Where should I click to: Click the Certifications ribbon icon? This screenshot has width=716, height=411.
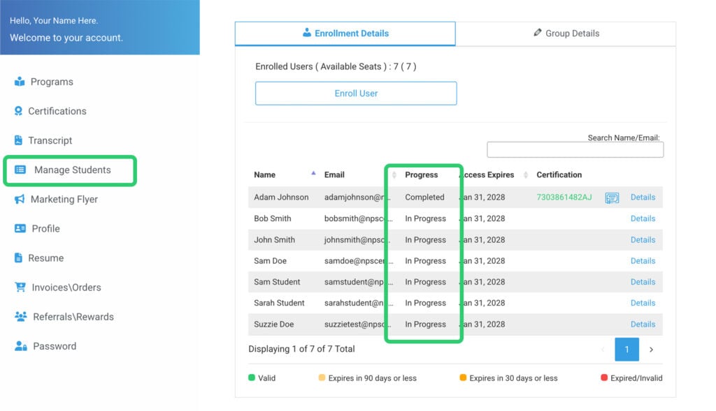pos(18,111)
